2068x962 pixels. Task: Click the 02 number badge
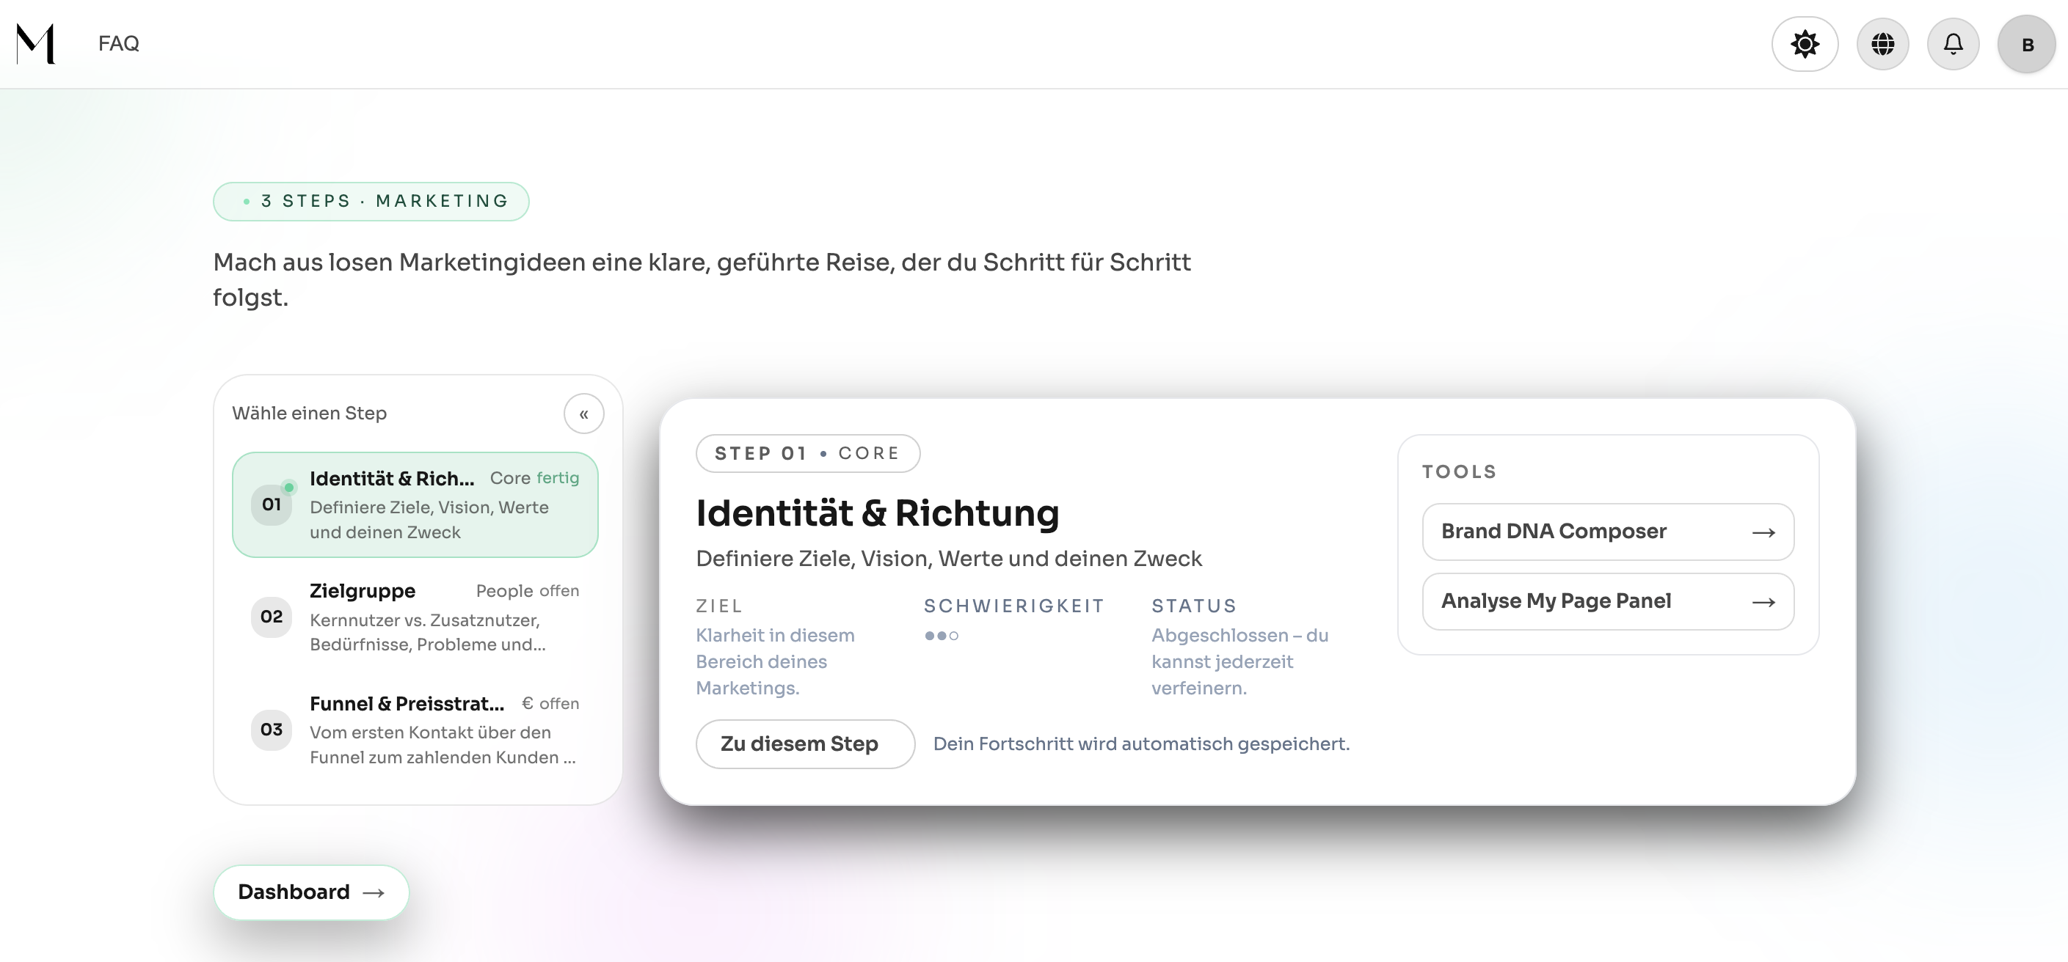pos(272,617)
